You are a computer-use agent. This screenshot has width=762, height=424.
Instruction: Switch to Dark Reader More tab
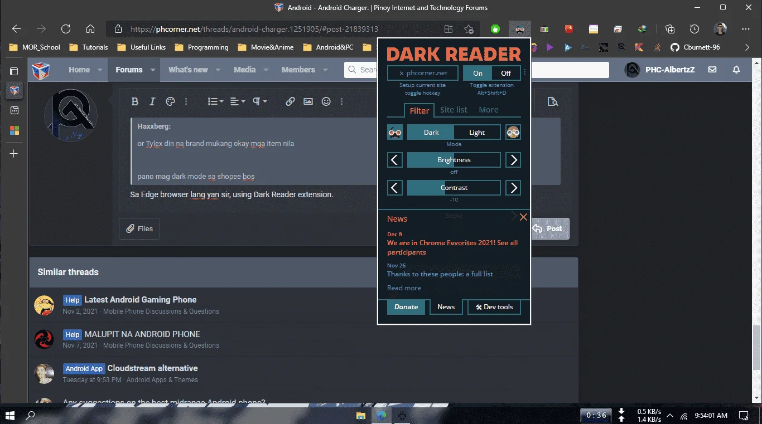(488, 110)
